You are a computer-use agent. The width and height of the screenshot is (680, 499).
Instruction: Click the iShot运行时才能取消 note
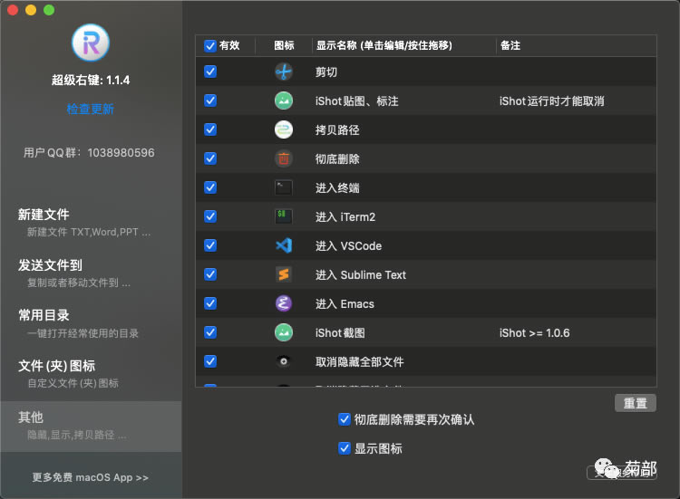point(551,101)
